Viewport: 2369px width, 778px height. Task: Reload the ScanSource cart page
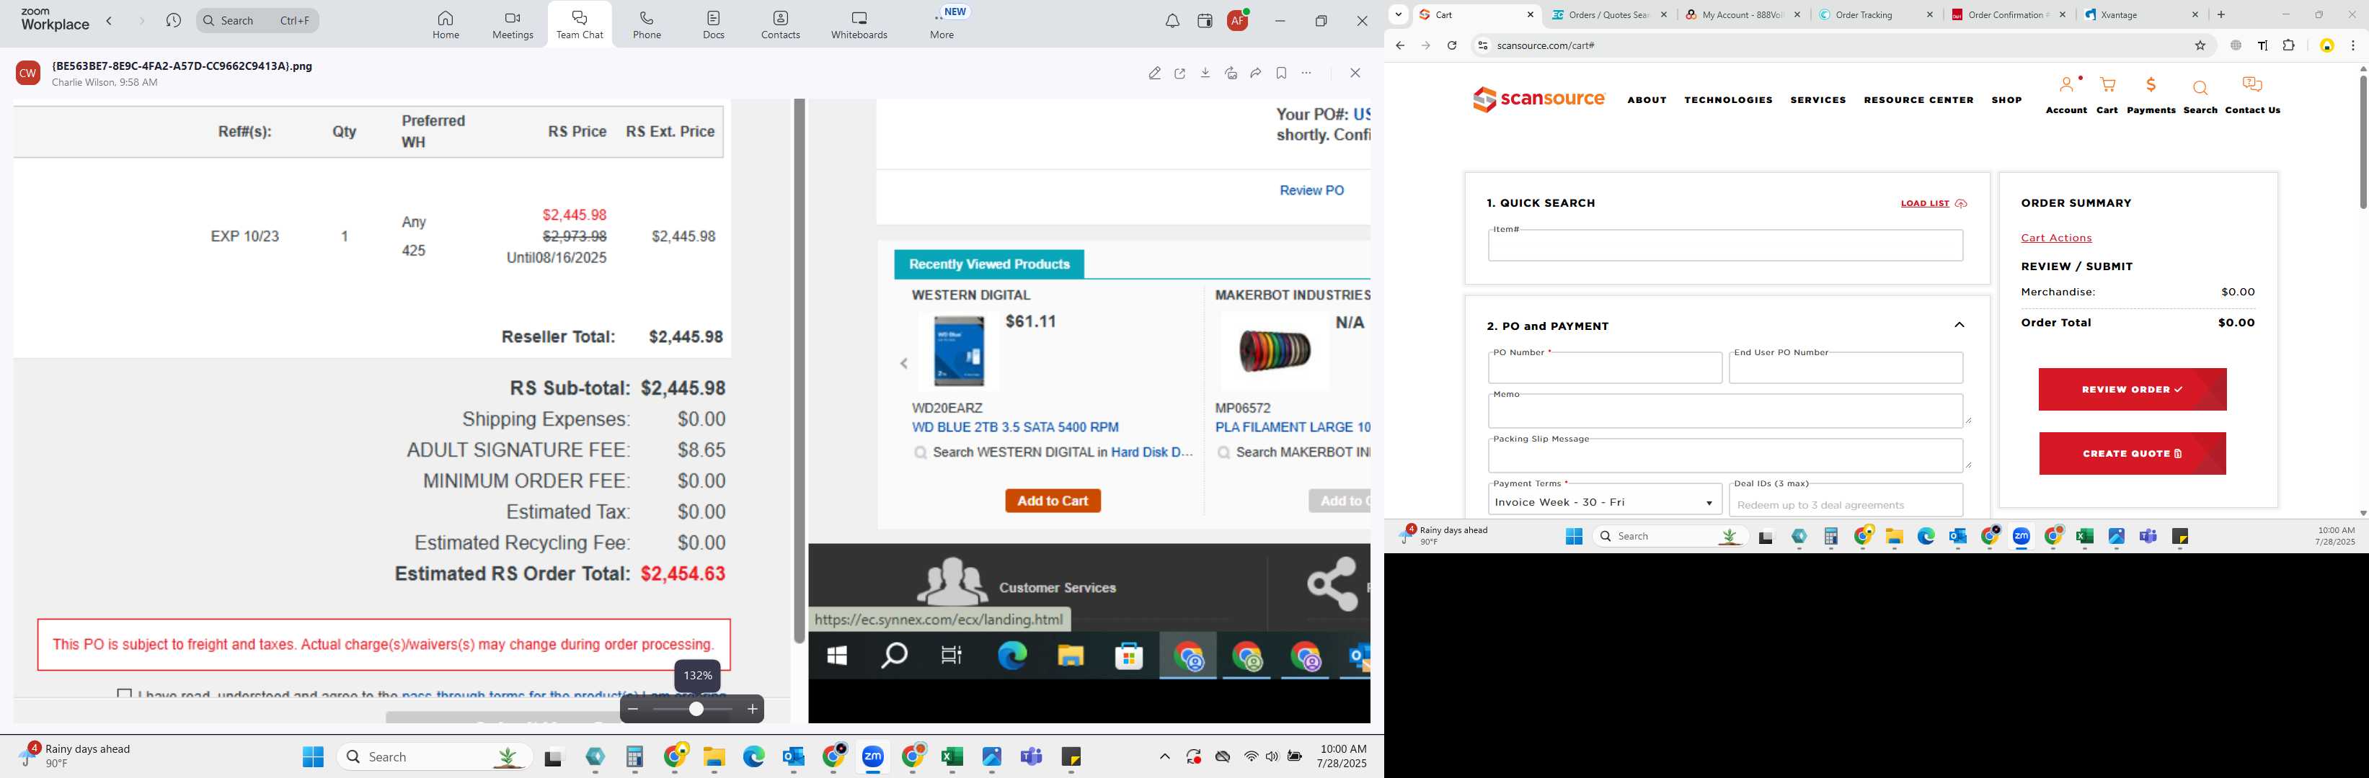[x=1452, y=46]
